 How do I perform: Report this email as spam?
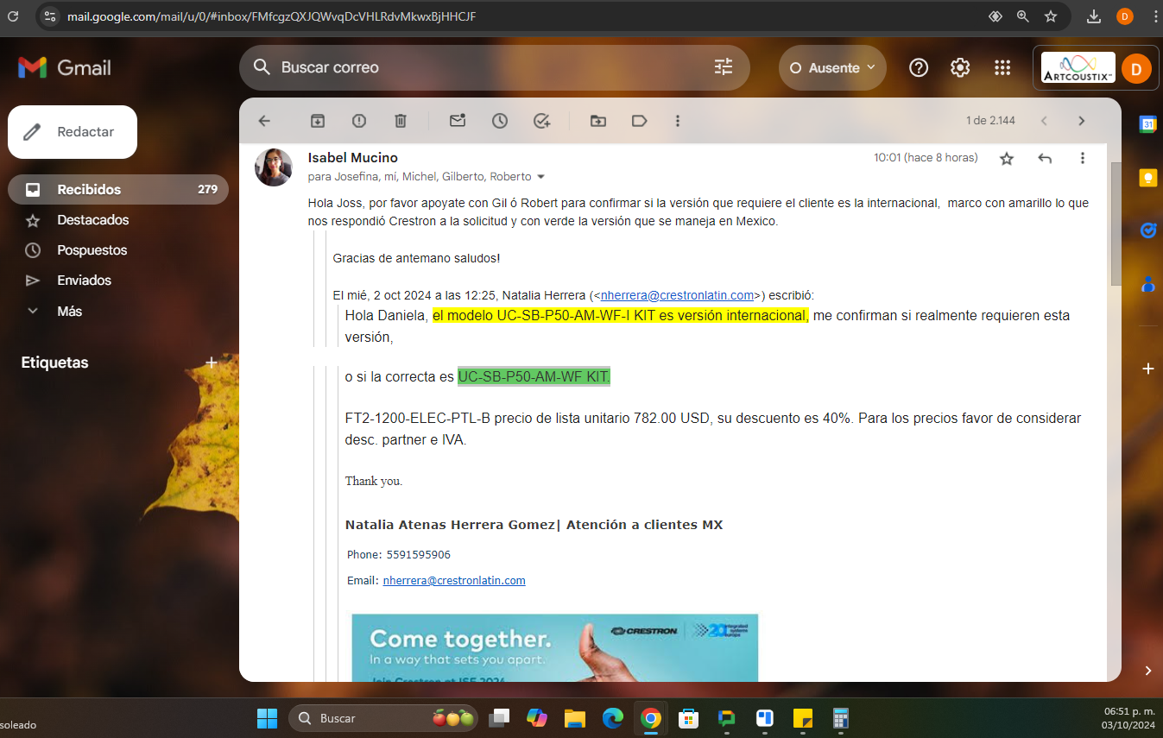(x=359, y=121)
